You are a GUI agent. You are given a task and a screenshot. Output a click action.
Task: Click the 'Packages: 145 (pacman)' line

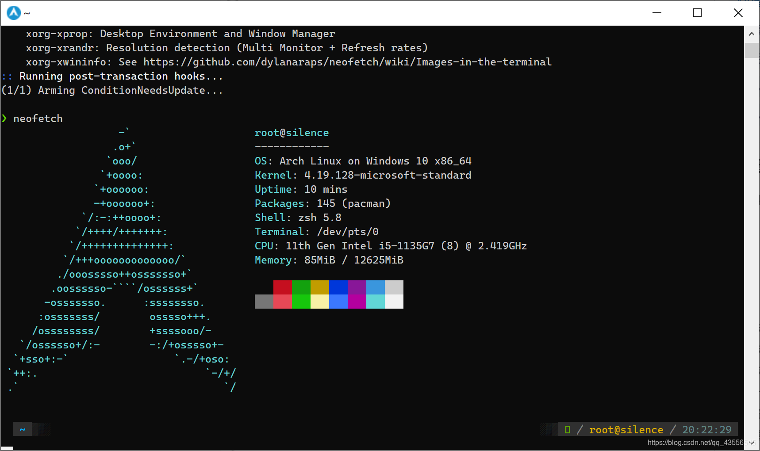click(323, 203)
